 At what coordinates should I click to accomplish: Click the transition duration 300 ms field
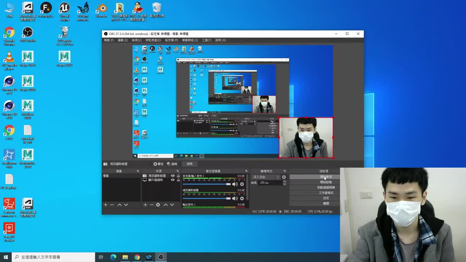coord(270,183)
